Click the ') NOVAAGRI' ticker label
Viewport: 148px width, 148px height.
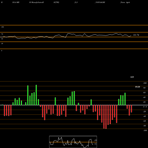point(100,2)
